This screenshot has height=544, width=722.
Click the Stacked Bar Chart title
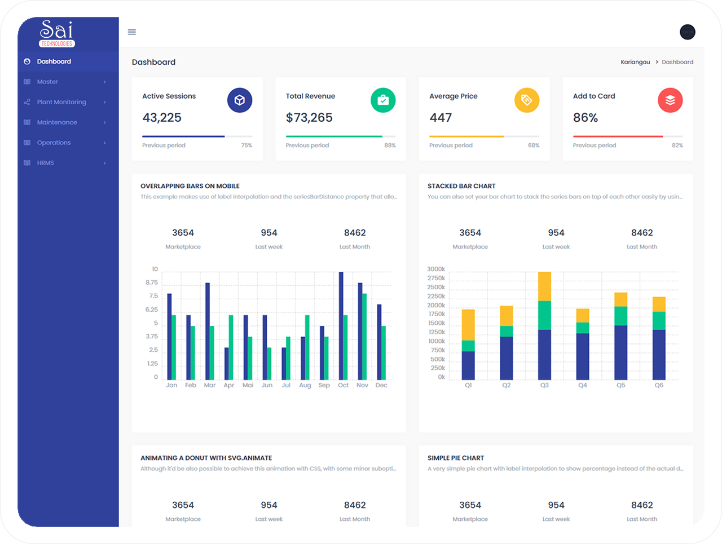pos(461,186)
